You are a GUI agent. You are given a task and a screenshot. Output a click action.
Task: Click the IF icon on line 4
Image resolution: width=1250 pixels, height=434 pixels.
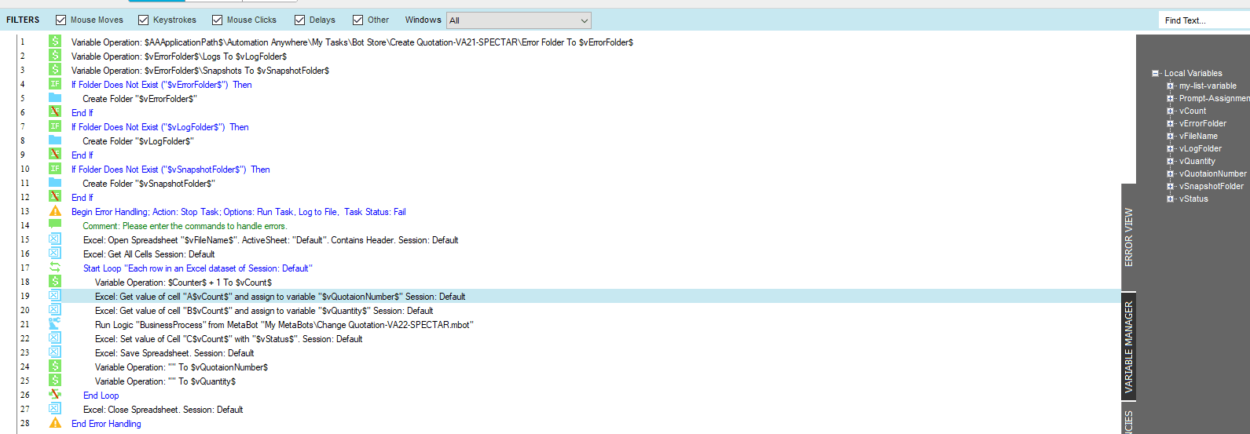(x=55, y=84)
